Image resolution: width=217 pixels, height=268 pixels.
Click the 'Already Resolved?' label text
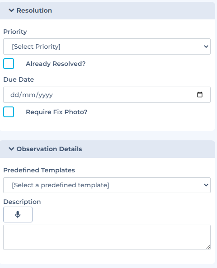tap(56, 64)
